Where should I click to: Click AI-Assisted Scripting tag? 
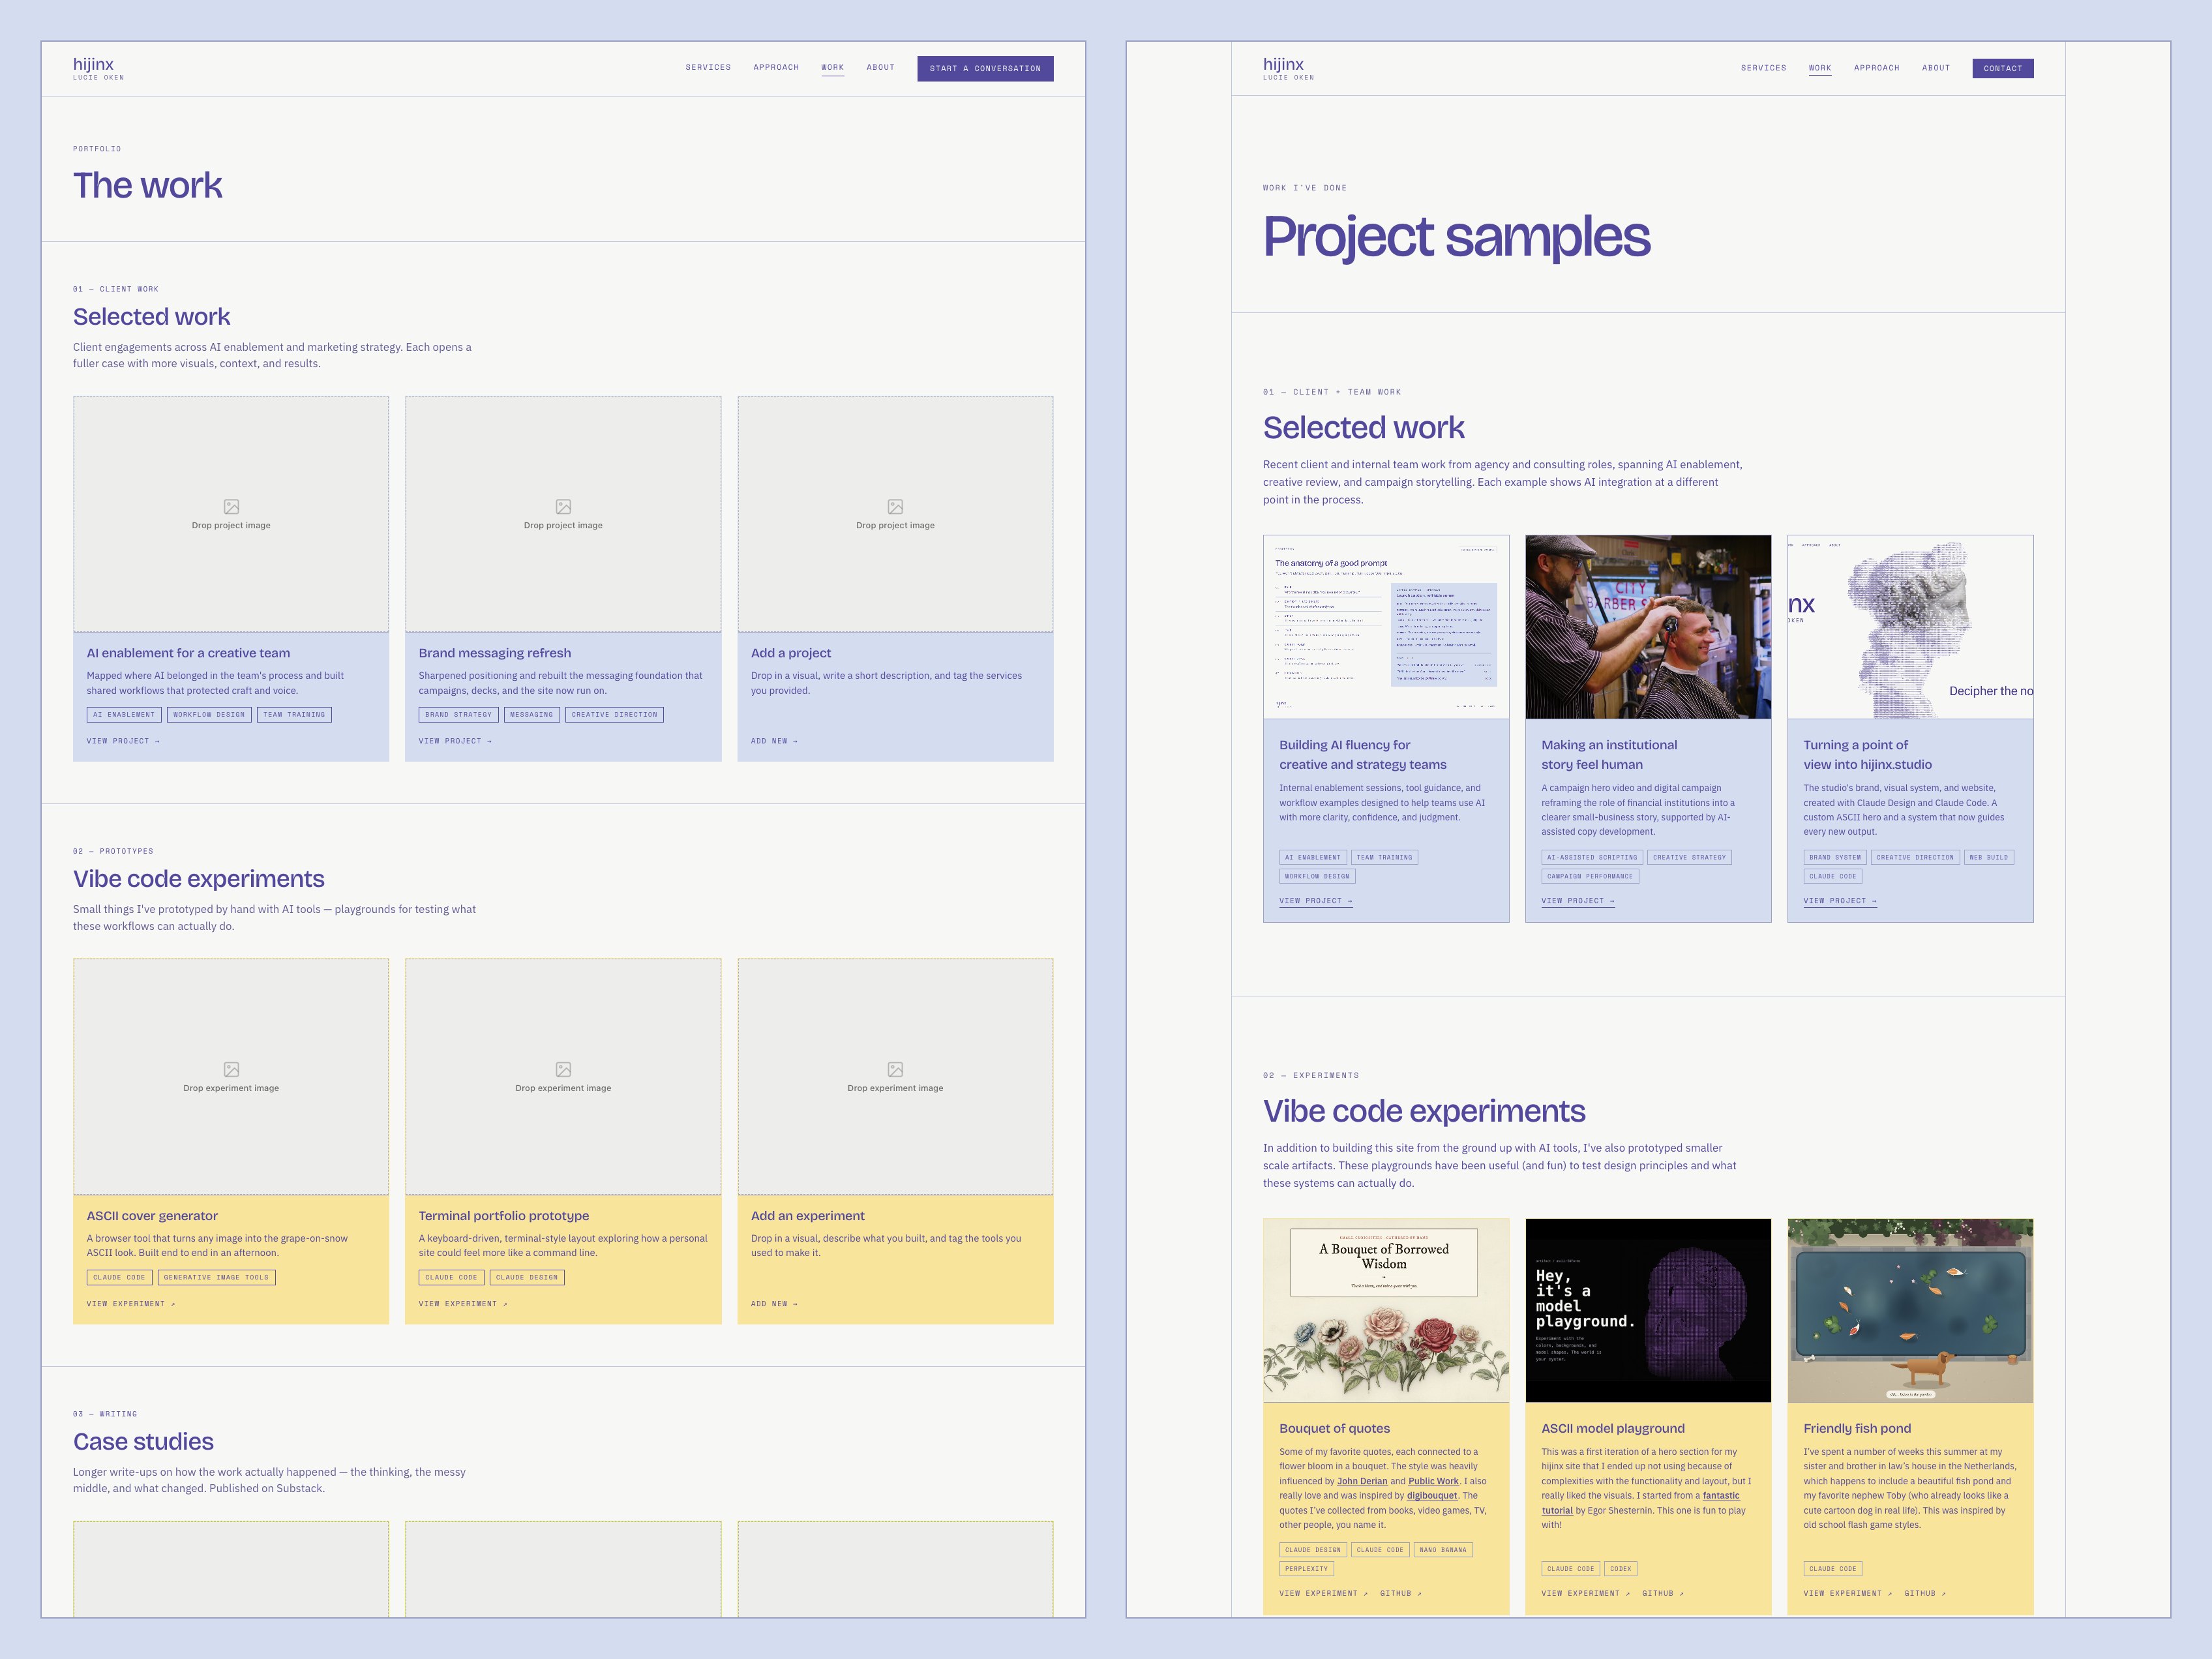point(1592,857)
